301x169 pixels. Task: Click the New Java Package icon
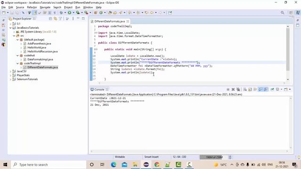pyautogui.click(x=95, y=13)
